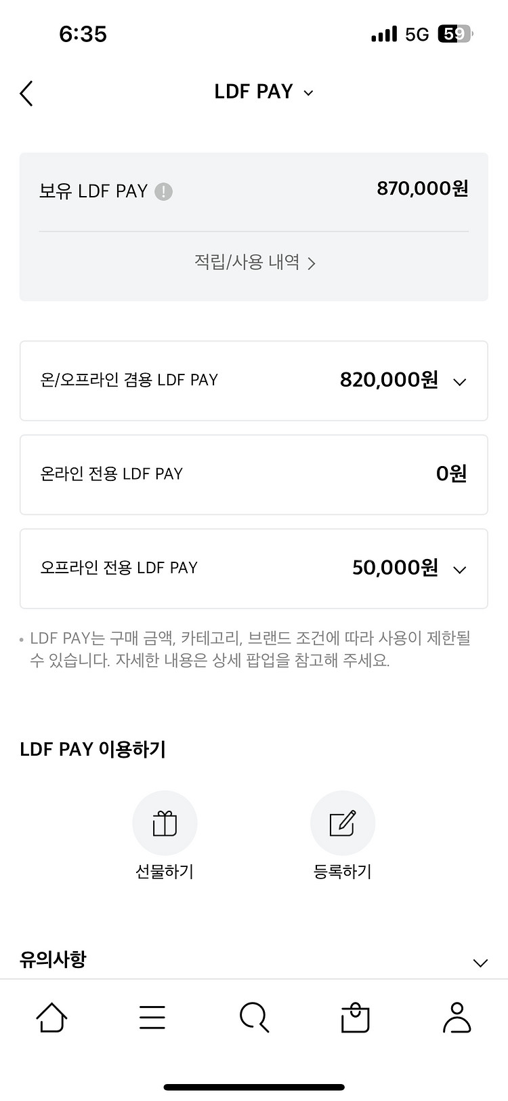Go to Home in bottom navigation
The image size is (508, 1101).
[51, 1018]
